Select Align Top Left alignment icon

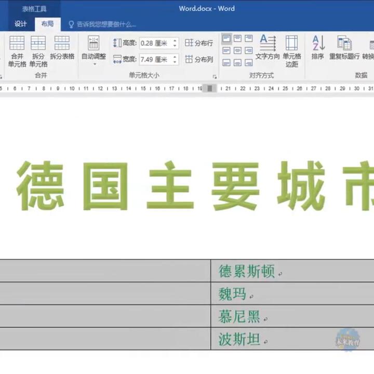coord(226,38)
